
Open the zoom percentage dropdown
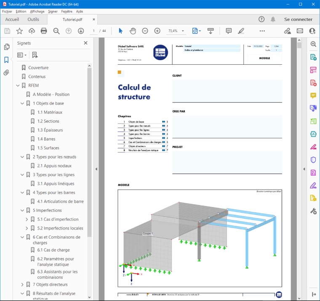click(183, 31)
